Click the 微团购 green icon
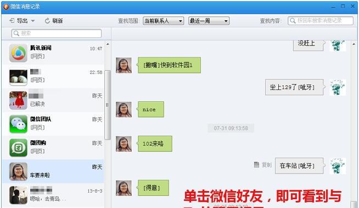 (18, 148)
